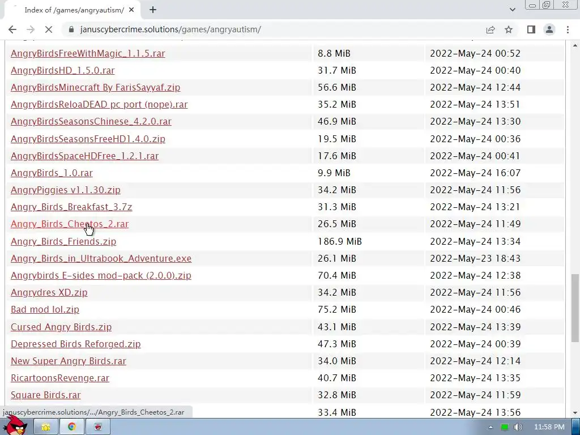The image size is (580, 435).
Task: Expand the tab search dropdown
Action: [x=512, y=10]
